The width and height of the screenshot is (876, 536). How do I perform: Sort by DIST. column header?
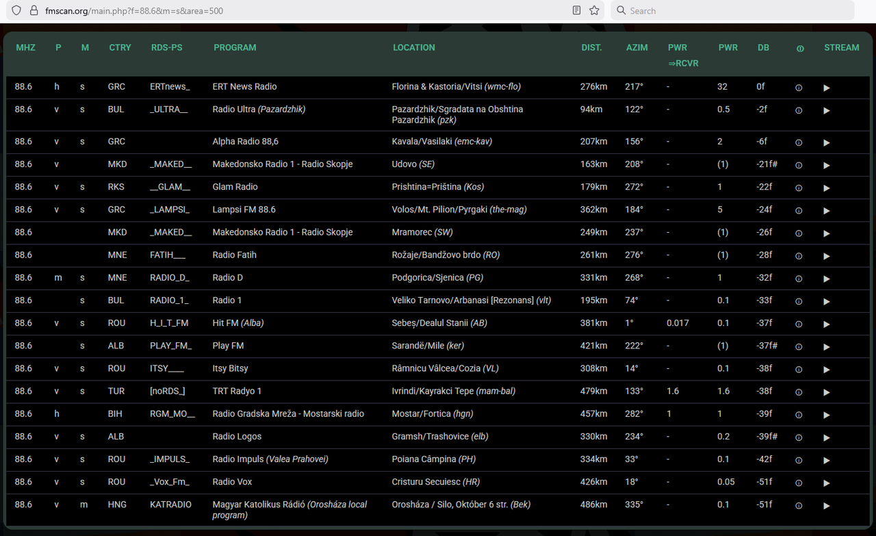pyautogui.click(x=592, y=47)
